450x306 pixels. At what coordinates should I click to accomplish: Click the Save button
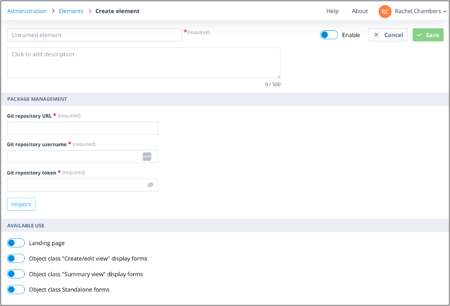[x=428, y=35]
